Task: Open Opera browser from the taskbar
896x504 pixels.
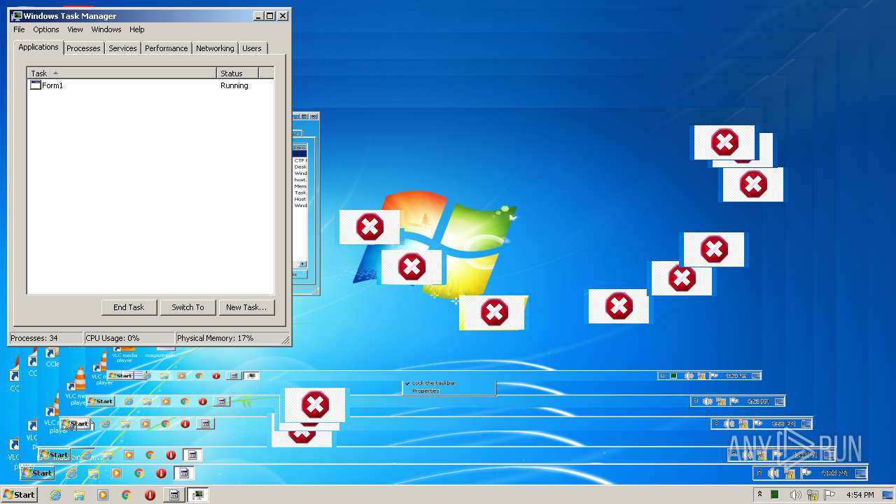Action: (x=150, y=495)
